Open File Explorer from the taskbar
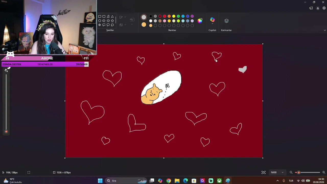The height and width of the screenshot is (184, 327). click(x=177, y=181)
